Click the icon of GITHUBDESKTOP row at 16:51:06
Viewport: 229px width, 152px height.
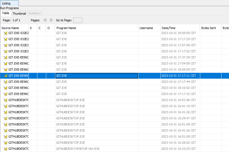[x=5, y=100]
